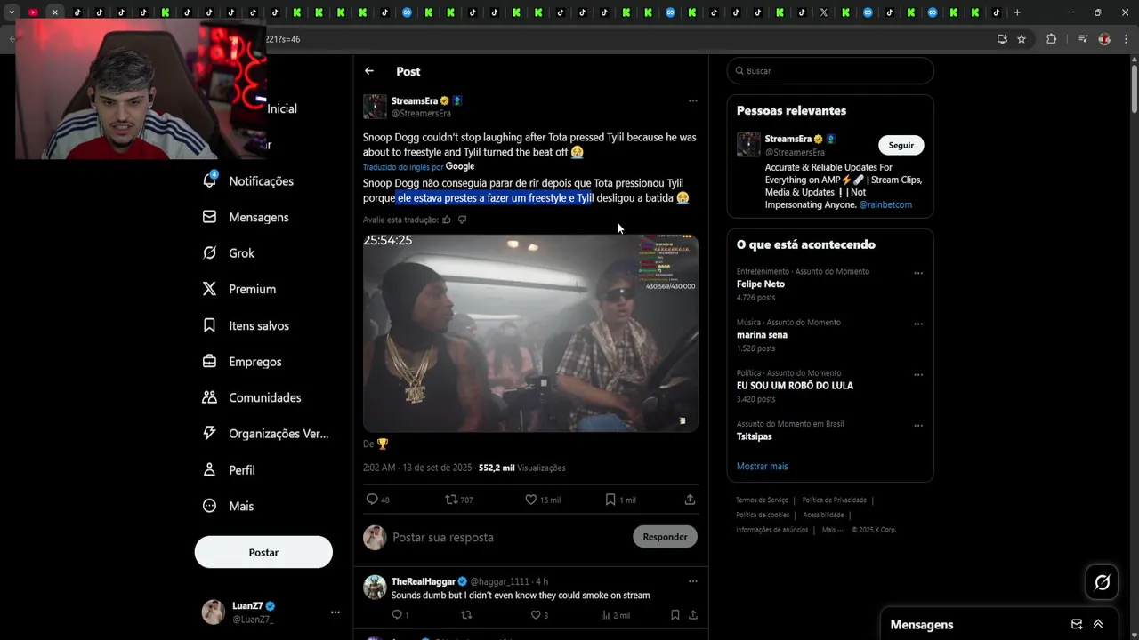Click StreamsEra avatar on the post
Image resolution: width=1139 pixels, height=640 pixels.
coord(375,107)
